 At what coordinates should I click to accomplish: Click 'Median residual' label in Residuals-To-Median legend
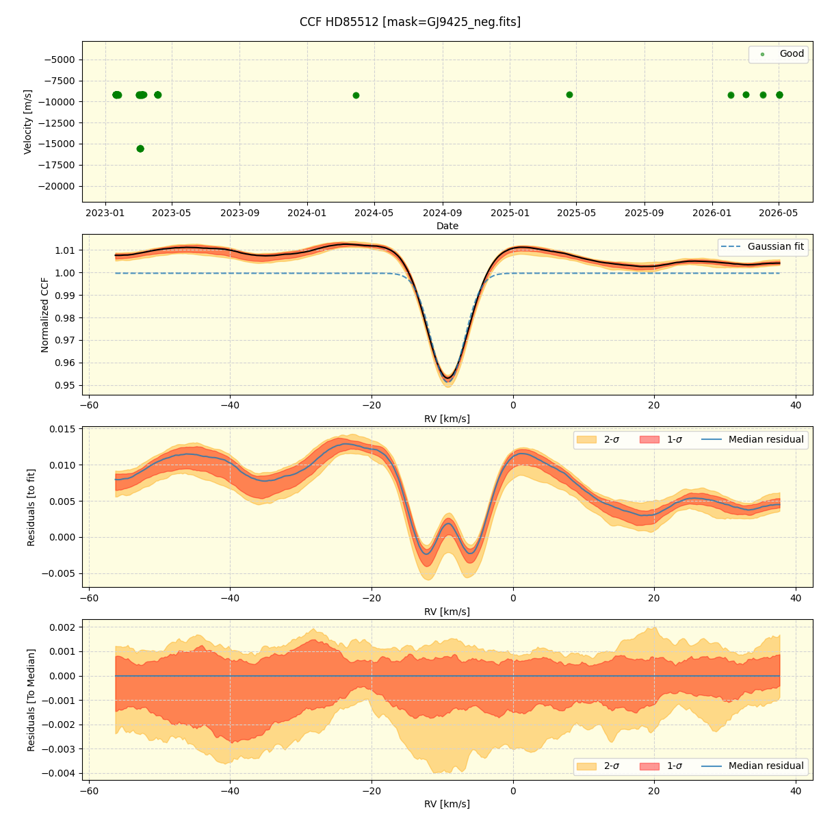click(x=766, y=766)
